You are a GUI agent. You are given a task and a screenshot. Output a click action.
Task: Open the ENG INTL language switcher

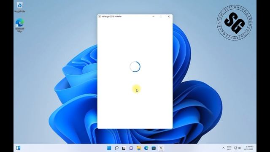229,148
